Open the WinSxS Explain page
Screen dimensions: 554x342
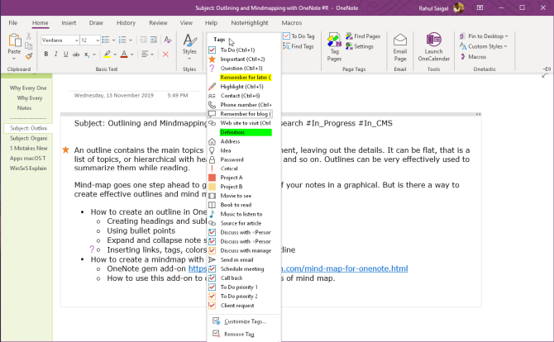click(28, 169)
